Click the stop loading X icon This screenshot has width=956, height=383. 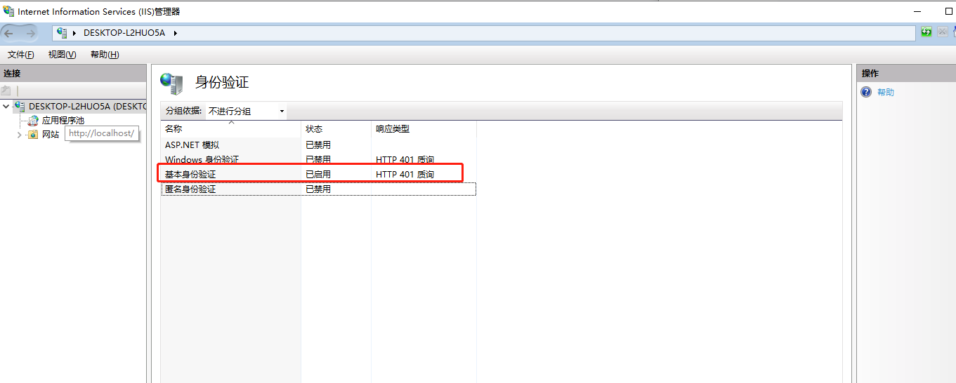(943, 32)
